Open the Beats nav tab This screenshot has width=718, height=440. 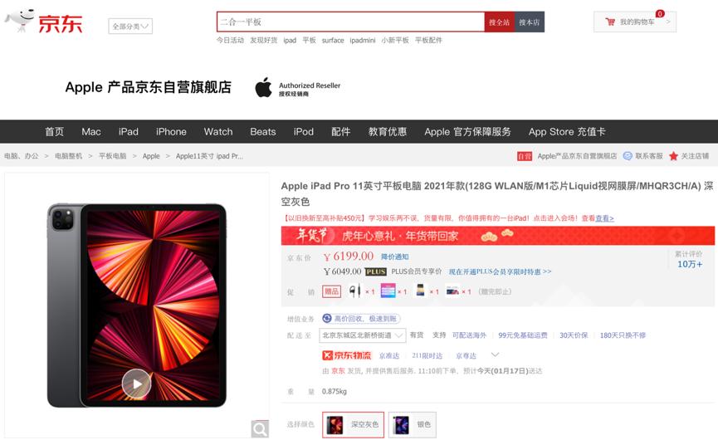click(x=263, y=131)
